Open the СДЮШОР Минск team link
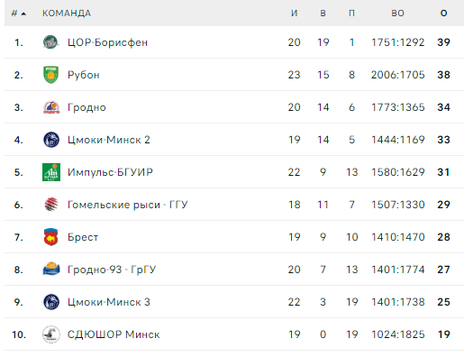 tap(114, 334)
